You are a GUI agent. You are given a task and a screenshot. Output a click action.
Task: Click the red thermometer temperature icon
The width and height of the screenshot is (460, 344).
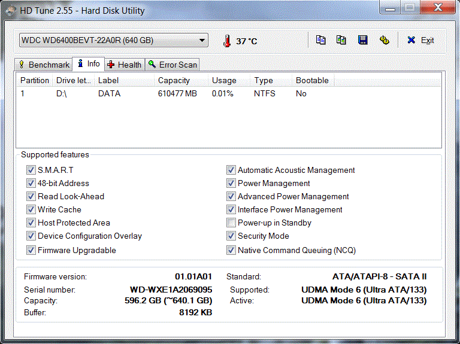pyautogui.click(x=226, y=41)
